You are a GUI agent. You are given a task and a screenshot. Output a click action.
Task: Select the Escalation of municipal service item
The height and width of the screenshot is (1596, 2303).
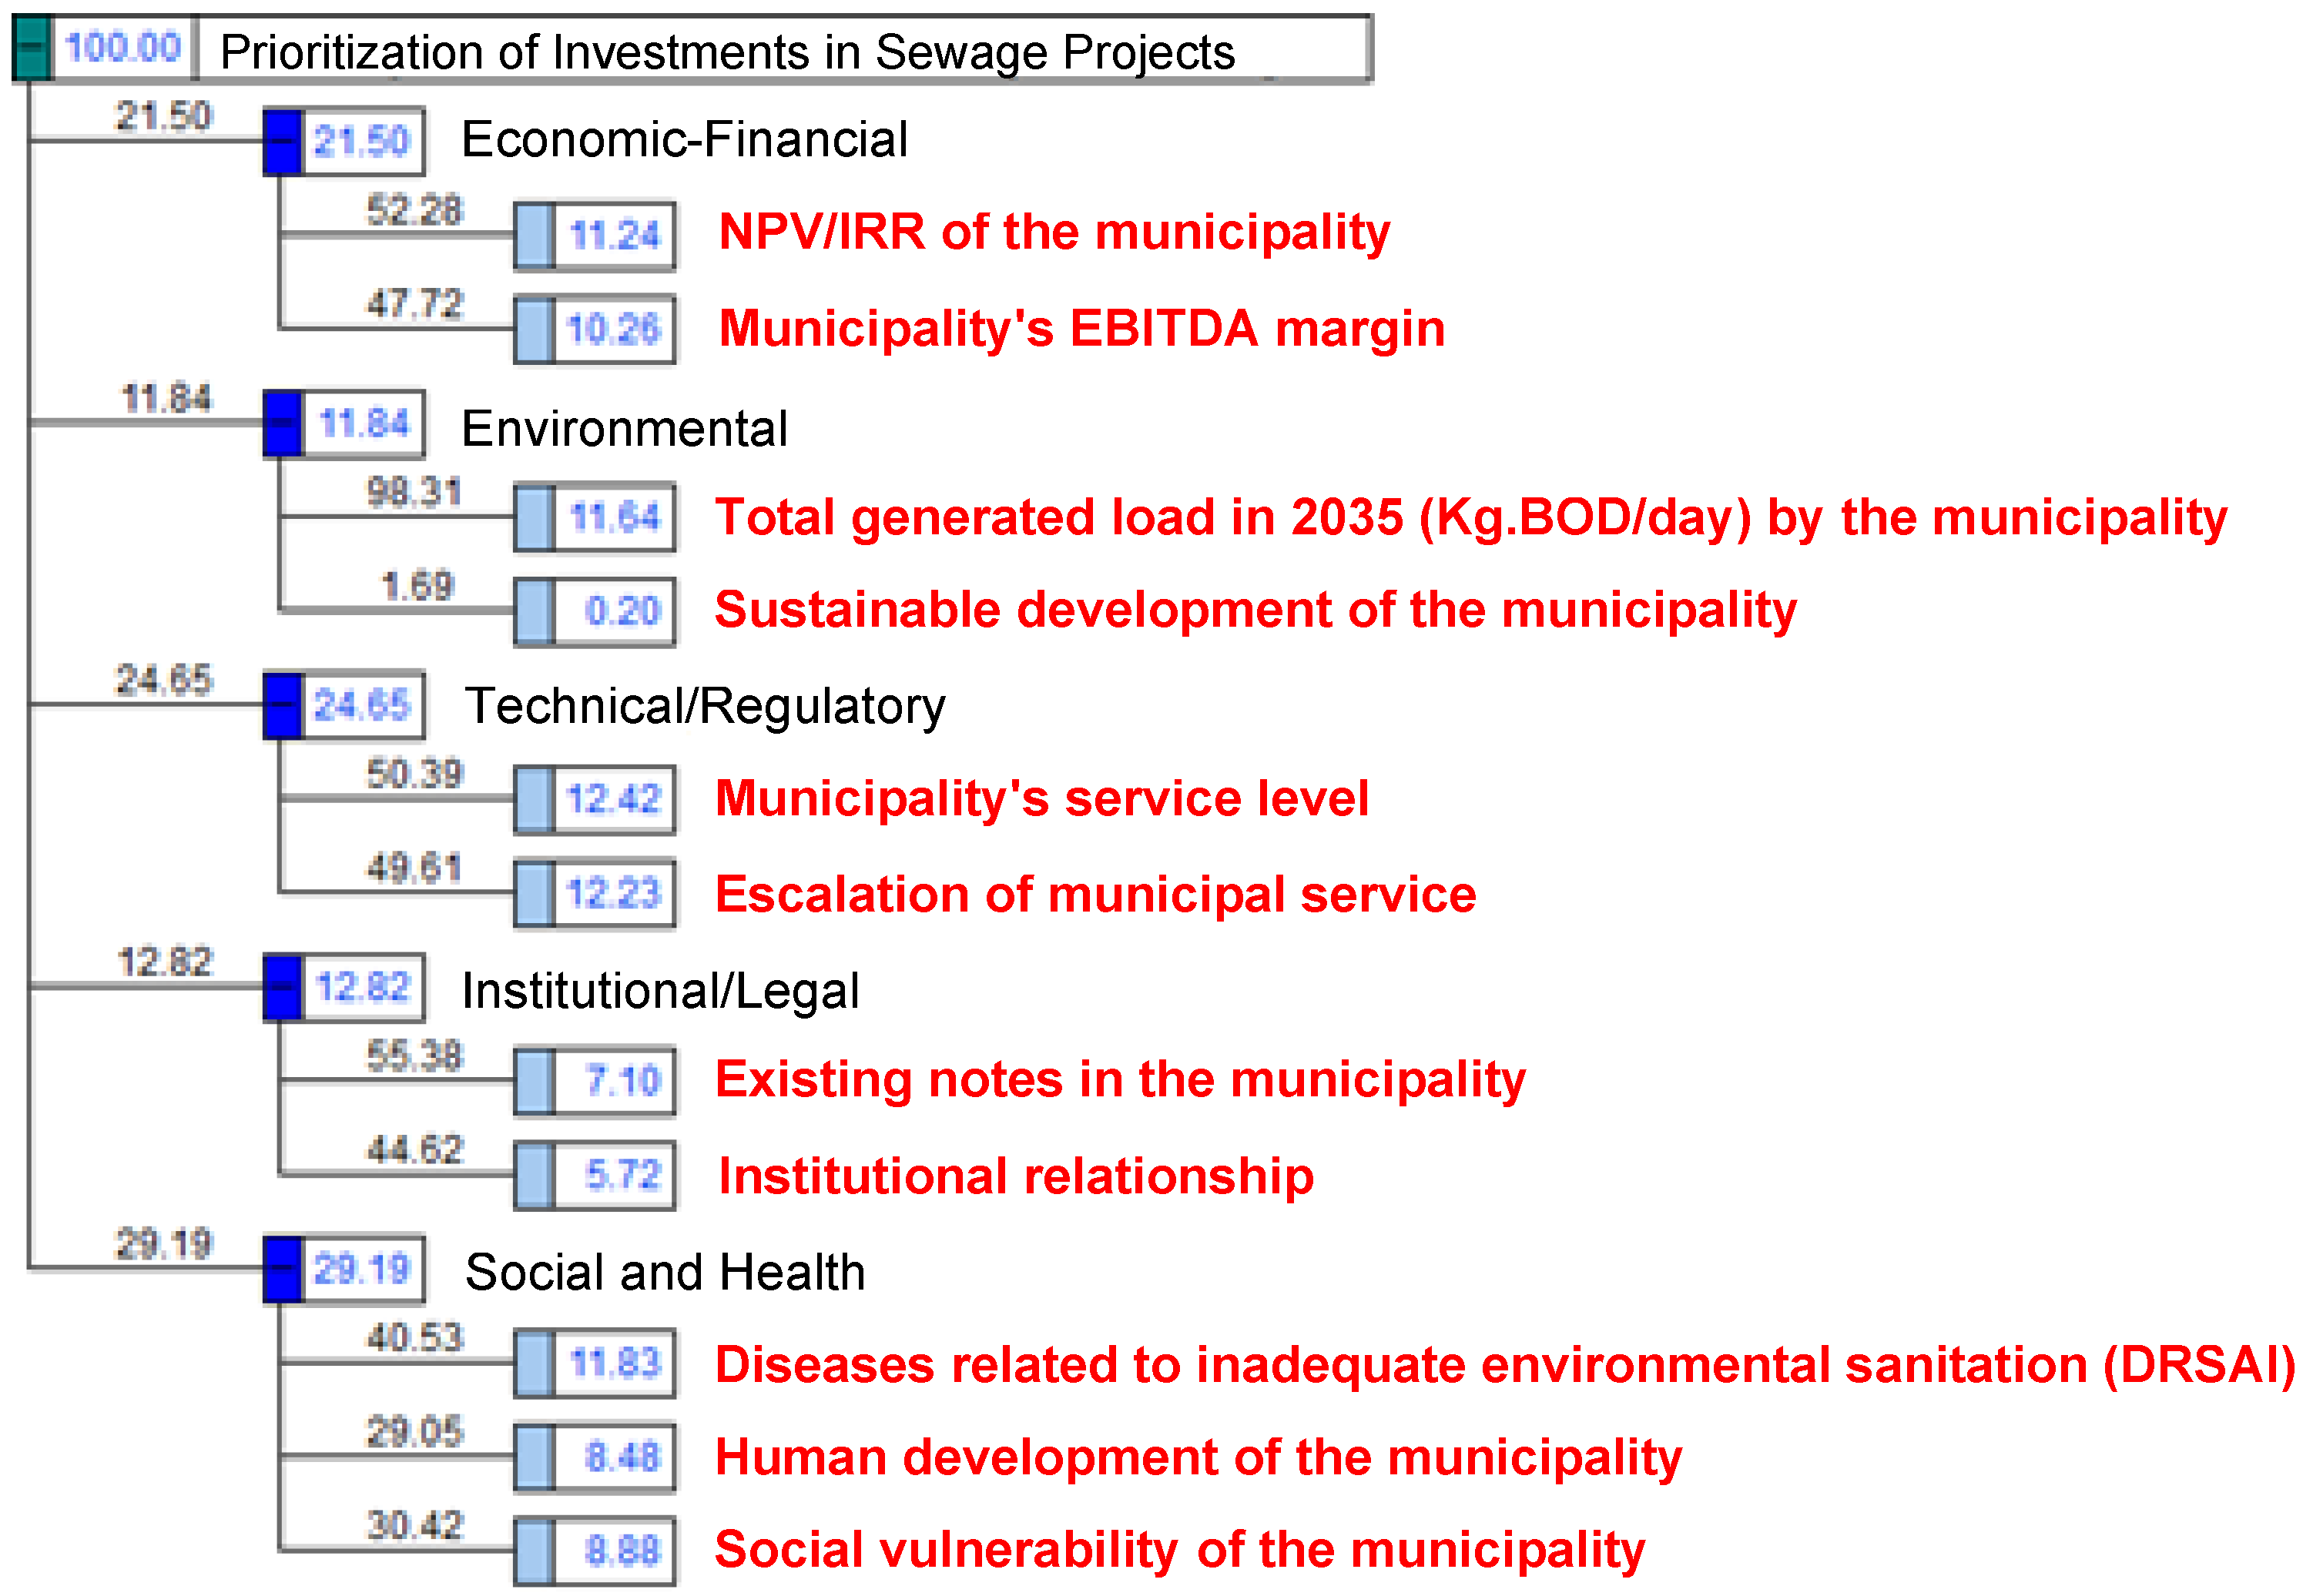coord(1095,894)
